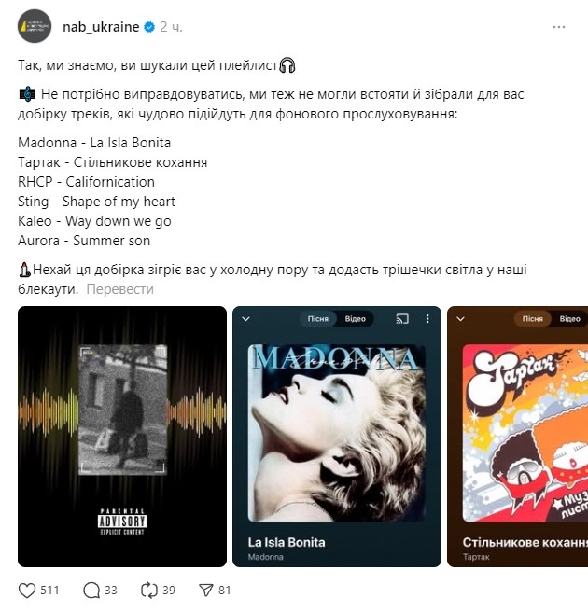This screenshot has height=612, width=588.
Task: Collapse the Madonna player with the chevron
Action: pyautogui.click(x=246, y=319)
